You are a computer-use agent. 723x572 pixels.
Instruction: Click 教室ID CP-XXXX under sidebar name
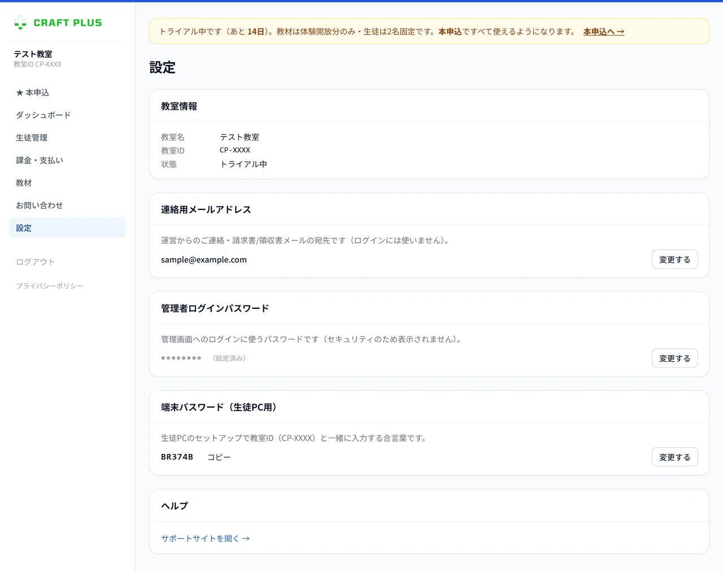point(37,64)
